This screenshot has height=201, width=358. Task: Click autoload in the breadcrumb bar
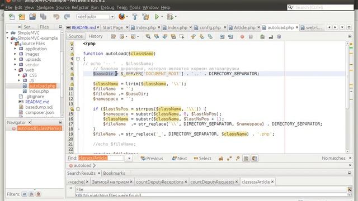82,165
